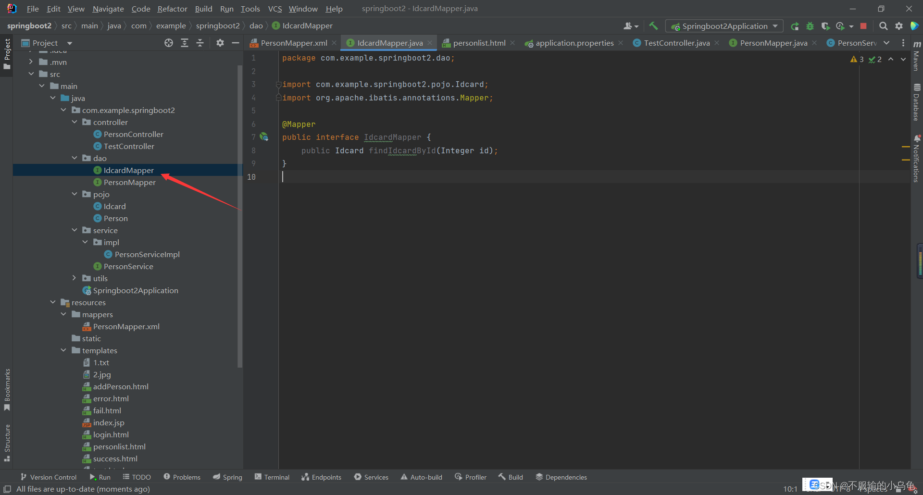This screenshot has width=923, height=495.
Task: Open the Spring tool window
Action: 228,477
